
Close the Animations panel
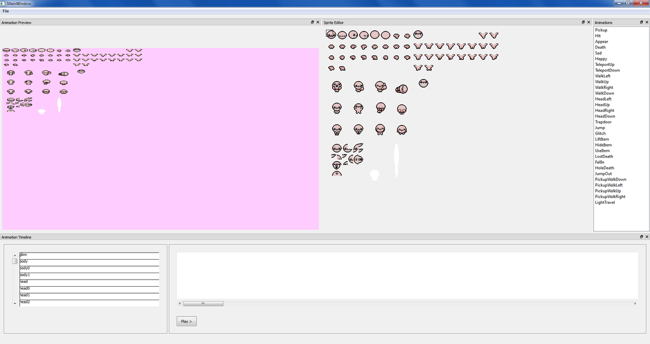click(646, 23)
